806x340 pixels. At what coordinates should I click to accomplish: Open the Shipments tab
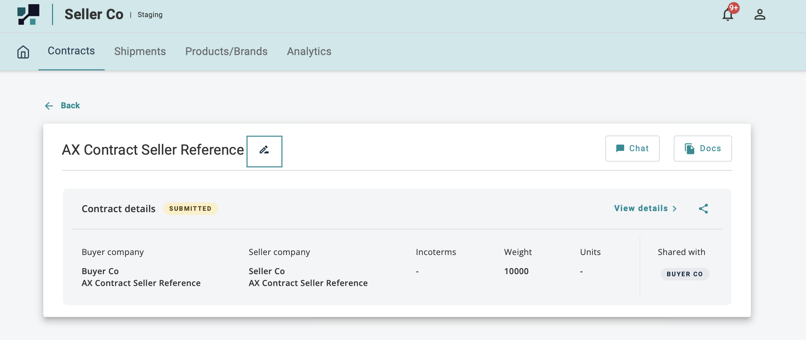140,52
